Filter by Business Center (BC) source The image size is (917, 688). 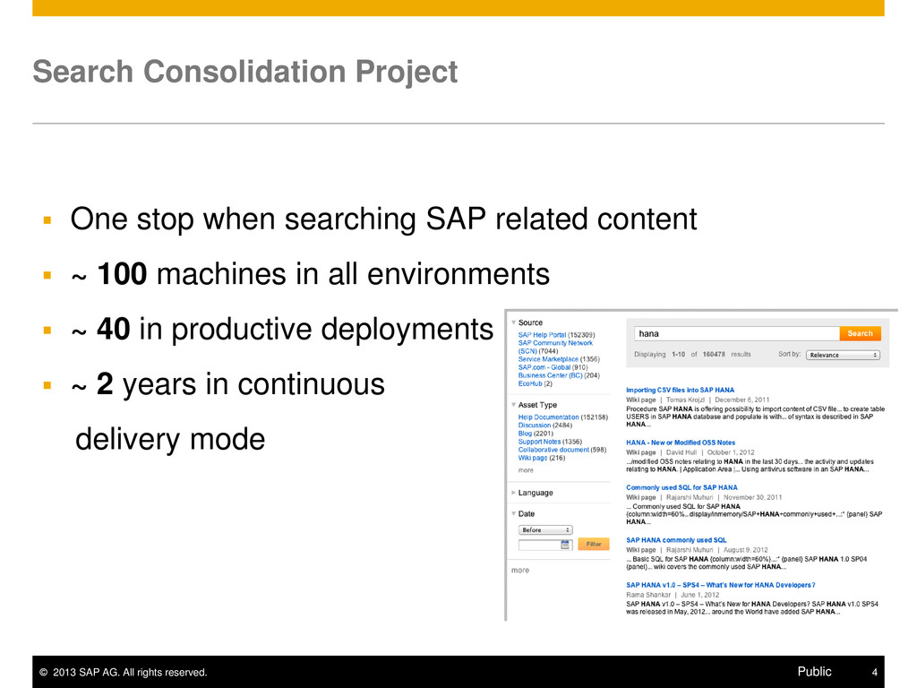551,375
